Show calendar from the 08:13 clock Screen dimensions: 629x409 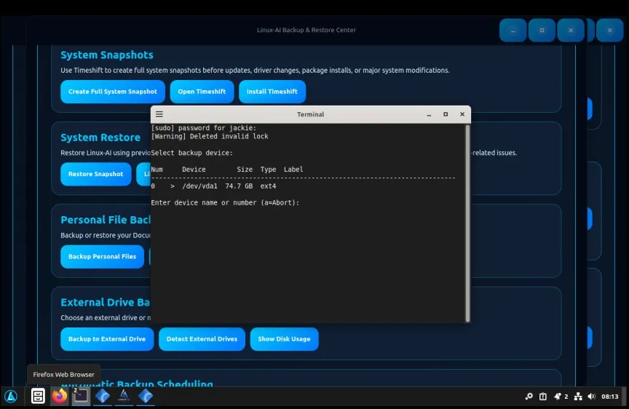[610, 397]
